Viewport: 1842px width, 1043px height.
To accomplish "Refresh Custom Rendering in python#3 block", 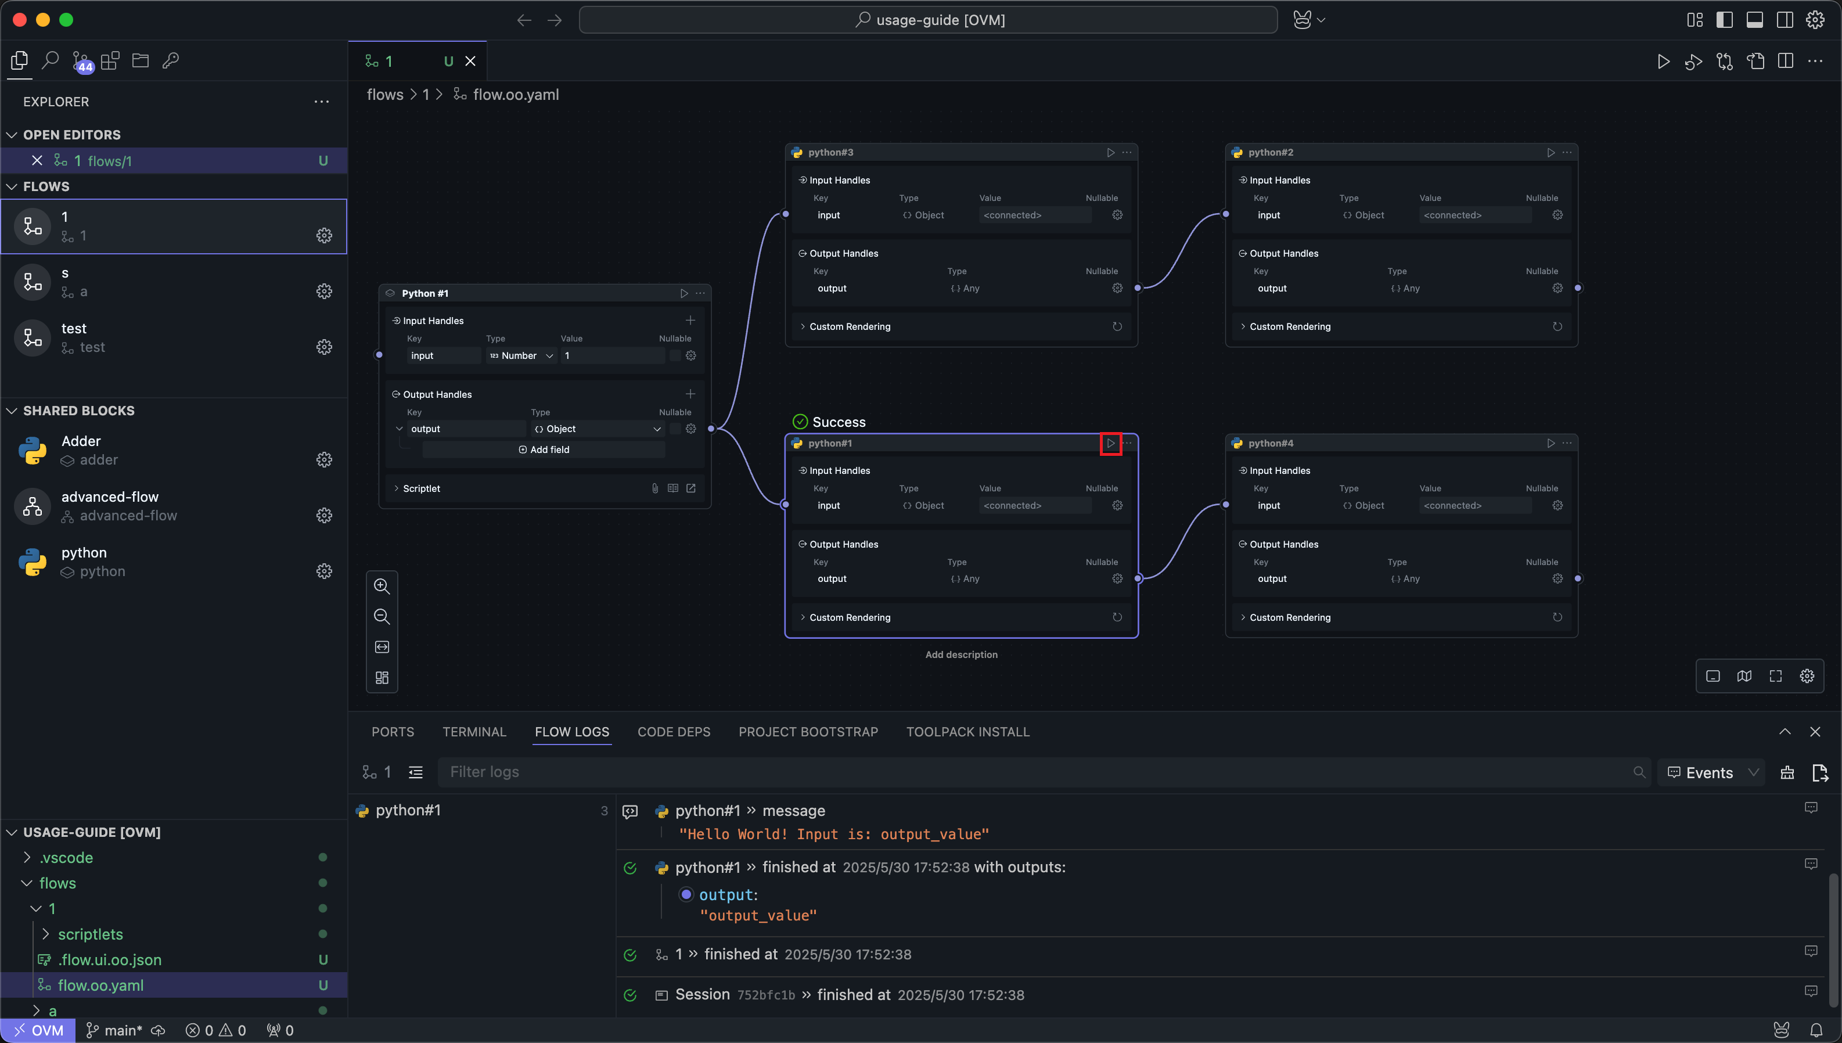I will pyautogui.click(x=1117, y=326).
